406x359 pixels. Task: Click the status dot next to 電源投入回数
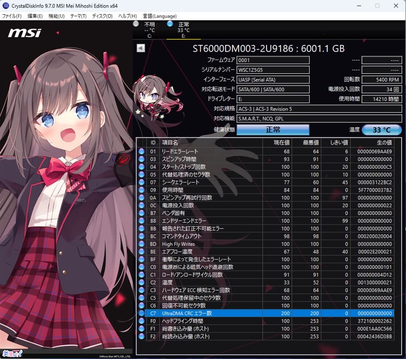(x=140, y=205)
